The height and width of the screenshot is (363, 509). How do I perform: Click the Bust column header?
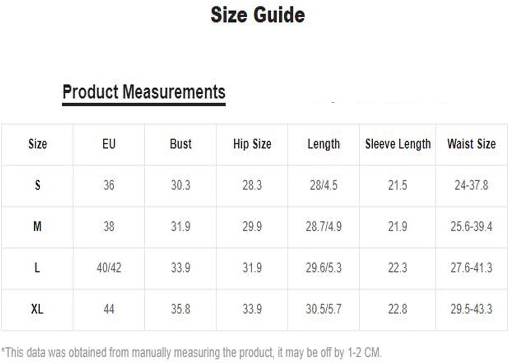click(x=181, y=144)
